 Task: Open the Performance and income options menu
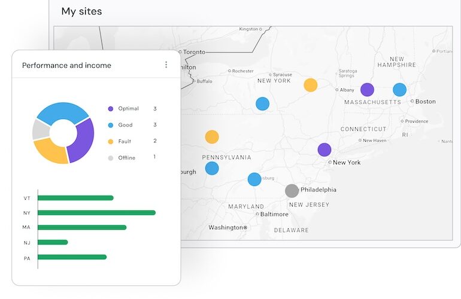point(166,65)
